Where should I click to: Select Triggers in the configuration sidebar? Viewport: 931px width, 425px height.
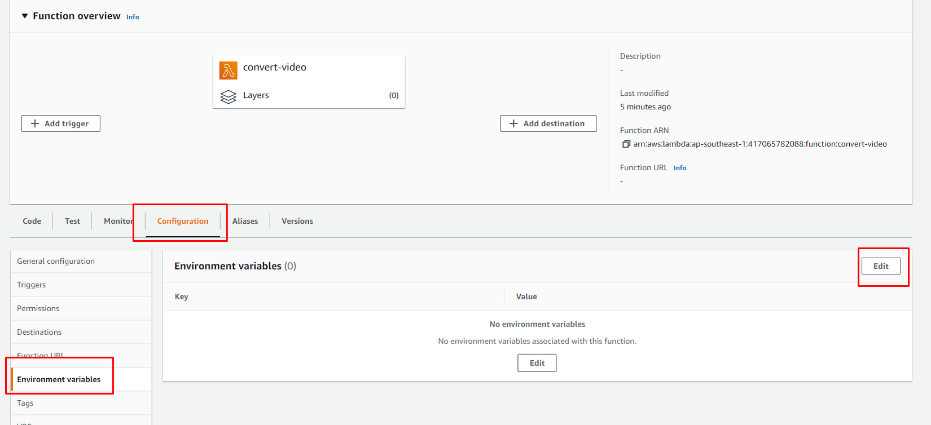tap(32, 285)
